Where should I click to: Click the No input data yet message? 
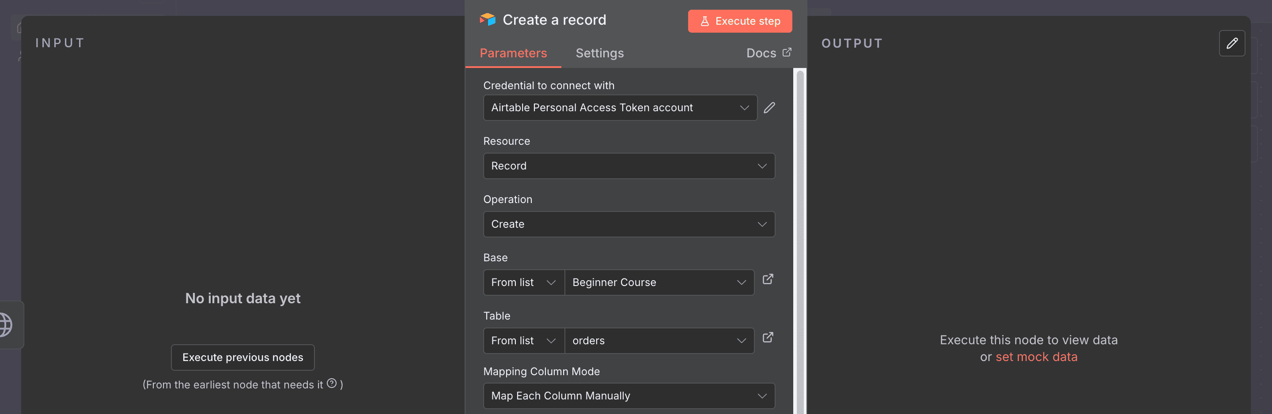242,298
